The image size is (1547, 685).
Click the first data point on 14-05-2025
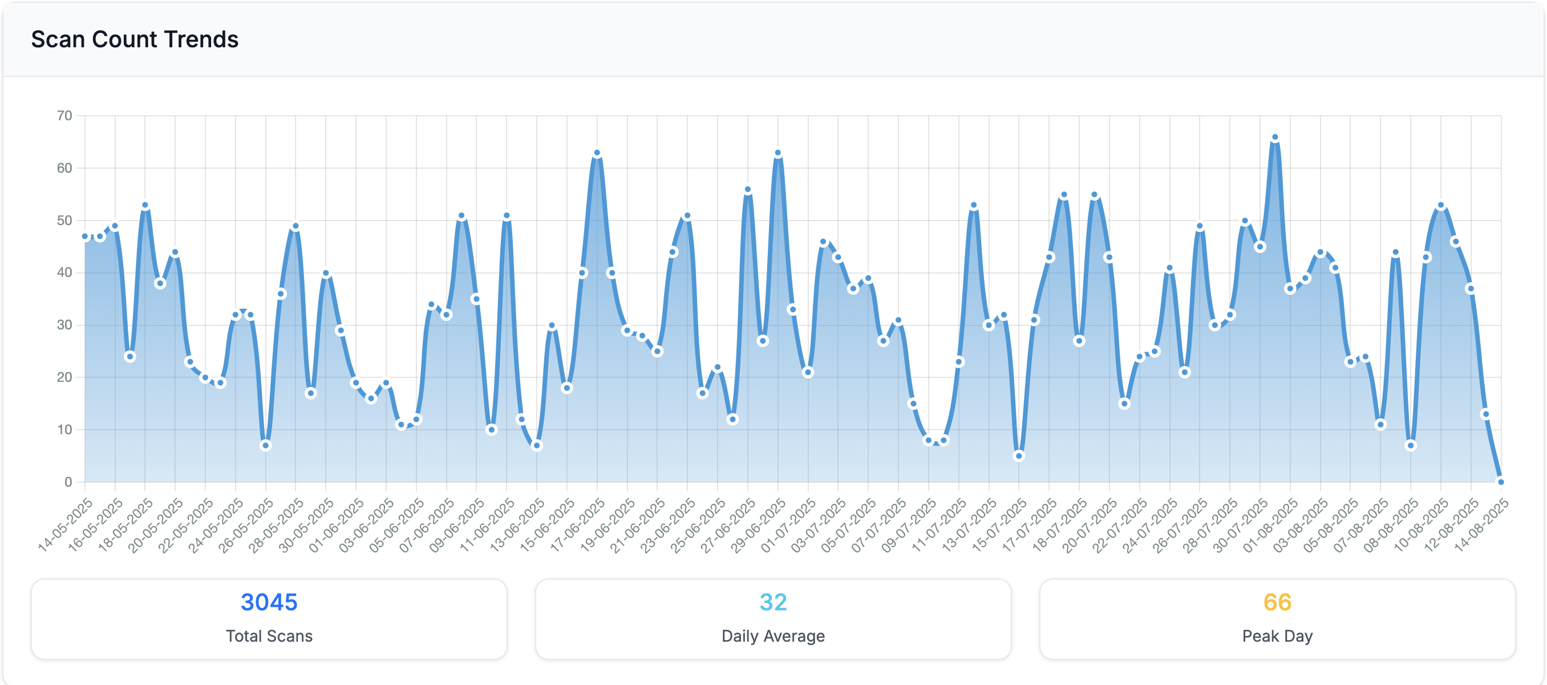(85, 237)
